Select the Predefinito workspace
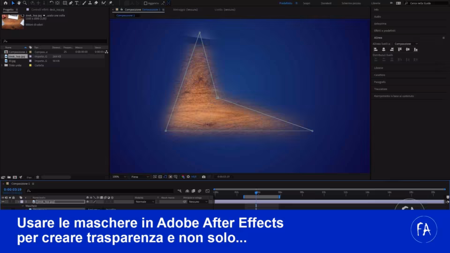 coord(286,3)
